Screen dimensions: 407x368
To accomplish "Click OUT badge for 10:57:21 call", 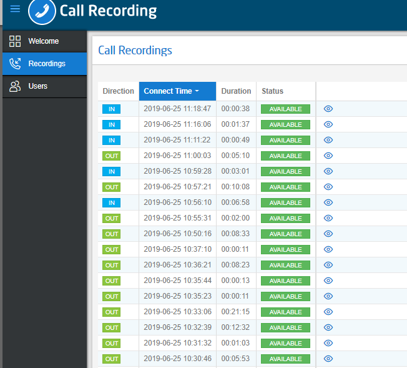I will click(111, 187).
